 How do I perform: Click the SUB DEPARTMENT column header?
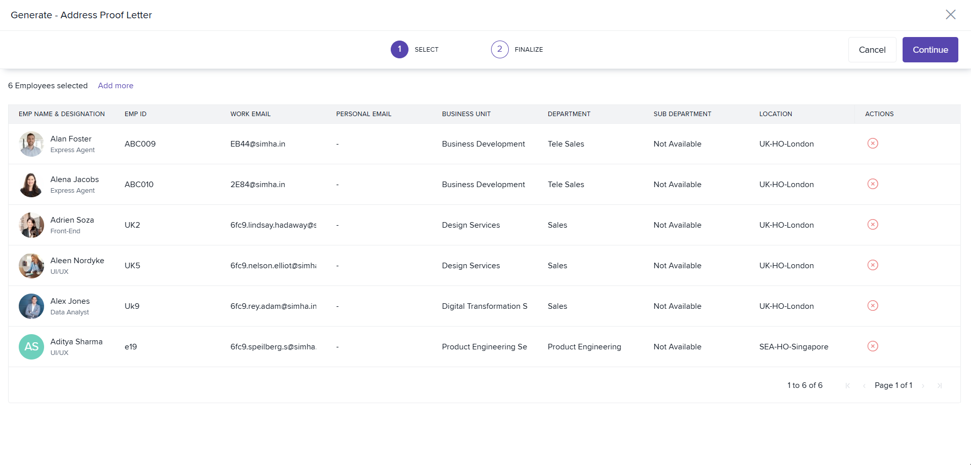click(x=682, y=114)
